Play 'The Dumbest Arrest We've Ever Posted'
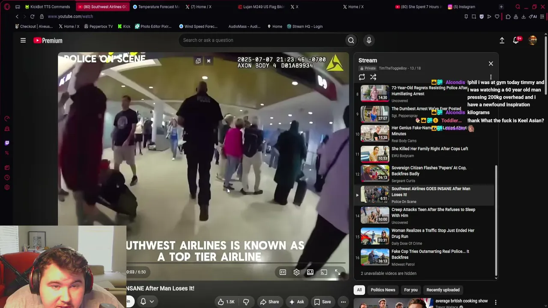The image size is (548, 308). (x=424, y=113)
